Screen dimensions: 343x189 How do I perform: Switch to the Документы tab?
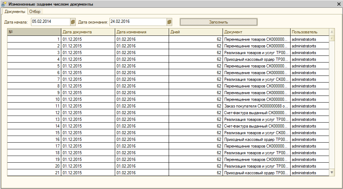15,12
